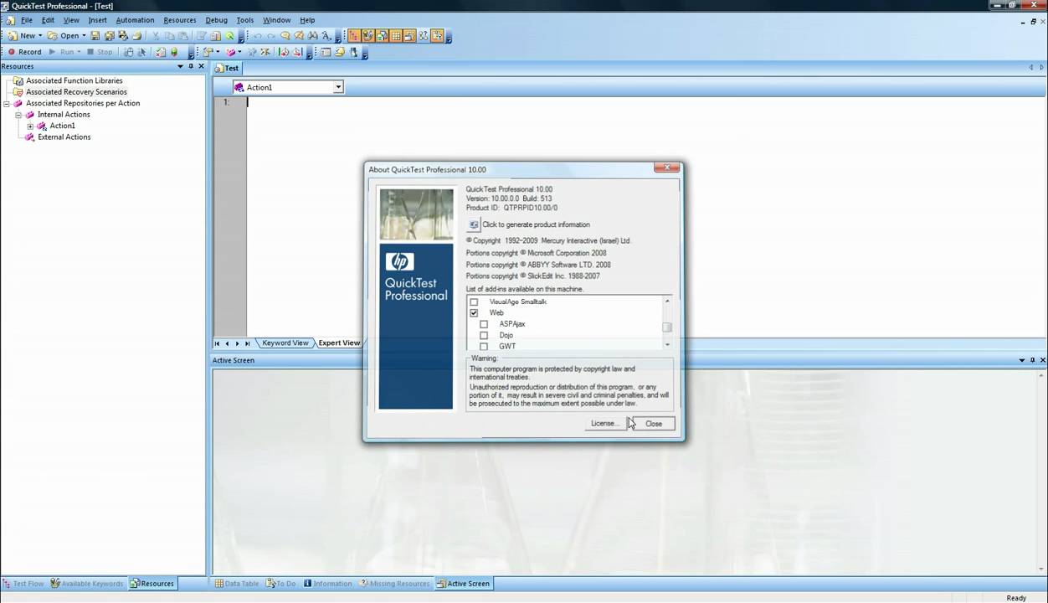This screenshot has height=603, width=1048.
Task: Open the File menu
Action: pyautogui.click(x=26, y=20)
